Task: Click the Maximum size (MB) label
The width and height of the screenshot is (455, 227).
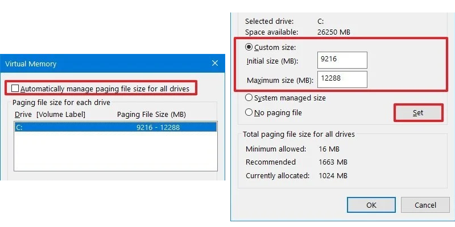Action: click(280, 81)
